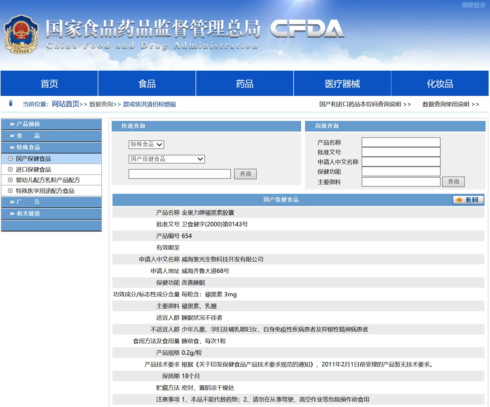Expand the 产品抽检 sidebar section
The height and width of the screenshot is (407, 490).
pyautogui.click(x=51, y=124)
